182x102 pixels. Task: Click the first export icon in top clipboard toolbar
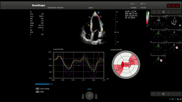[154, 12]
